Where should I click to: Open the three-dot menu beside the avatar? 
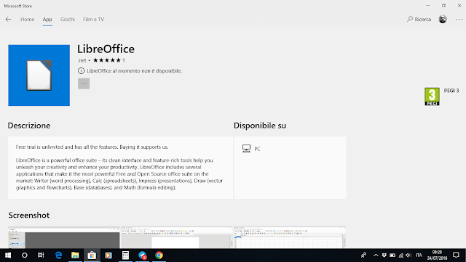(459, 20)
